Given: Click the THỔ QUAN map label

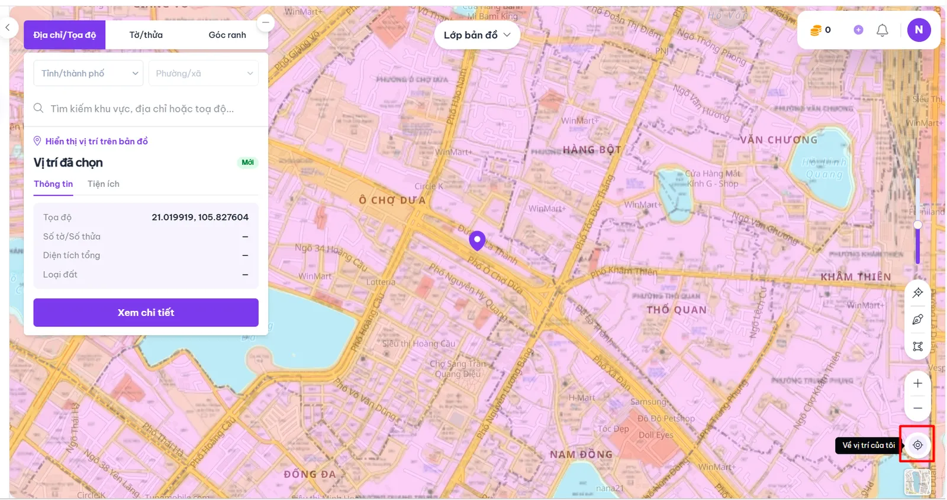Looking at the screenshot, I should 677,310.
